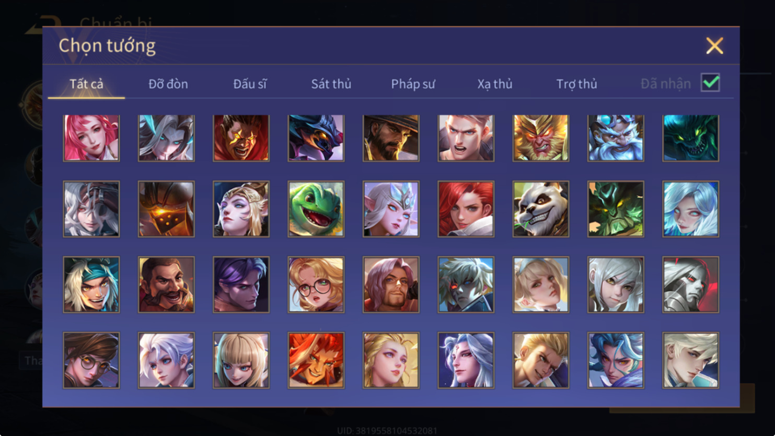Select the white-bearded blue ice elder hero
The height and width of the screenshot is (436, 775).
pos(616,138)
